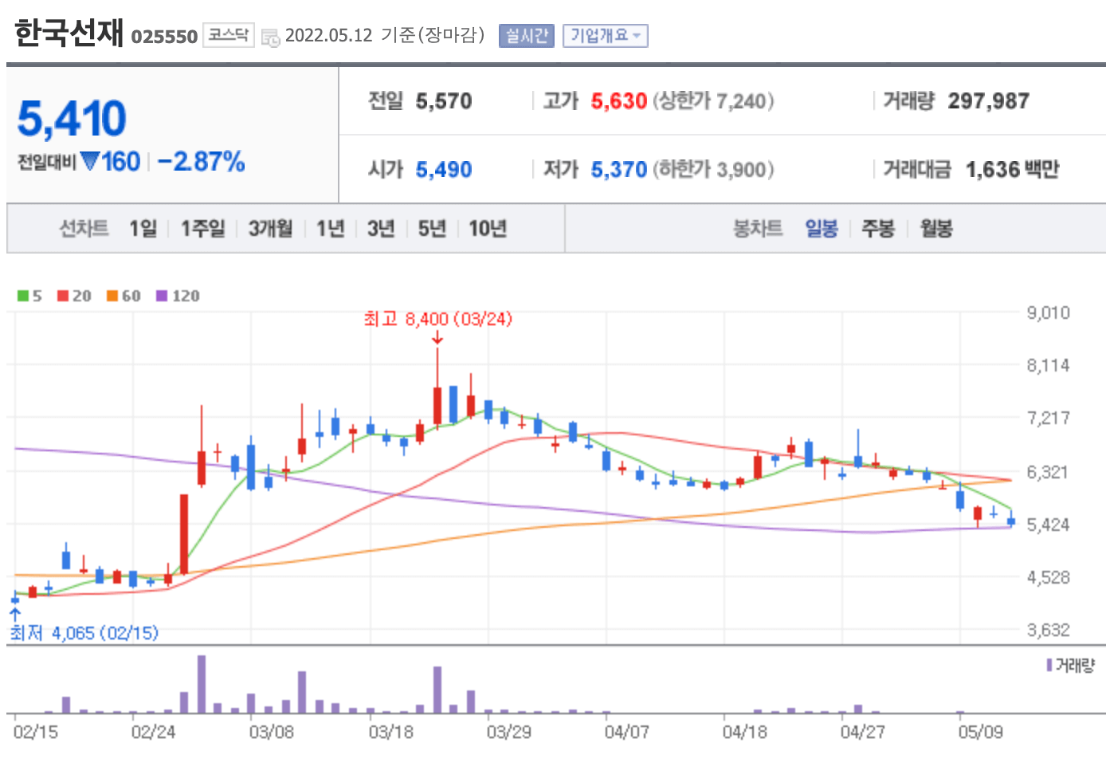1106x759 pixels.
Task: Click the orange 60-day moving average legend
Action: point(124,296)
